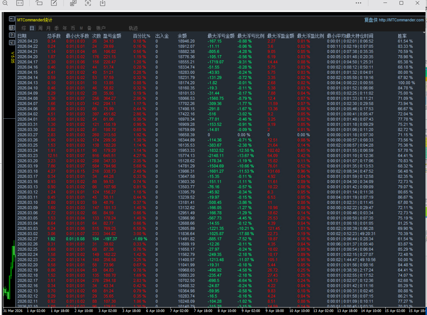This screenshot has width=427, height=315.
Task: Click the date cell 2026.04.23
Action: point(27,41)
